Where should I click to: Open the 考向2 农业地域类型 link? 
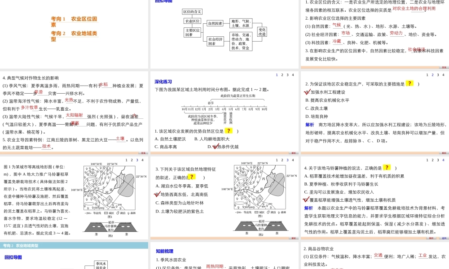pos(74,36)
